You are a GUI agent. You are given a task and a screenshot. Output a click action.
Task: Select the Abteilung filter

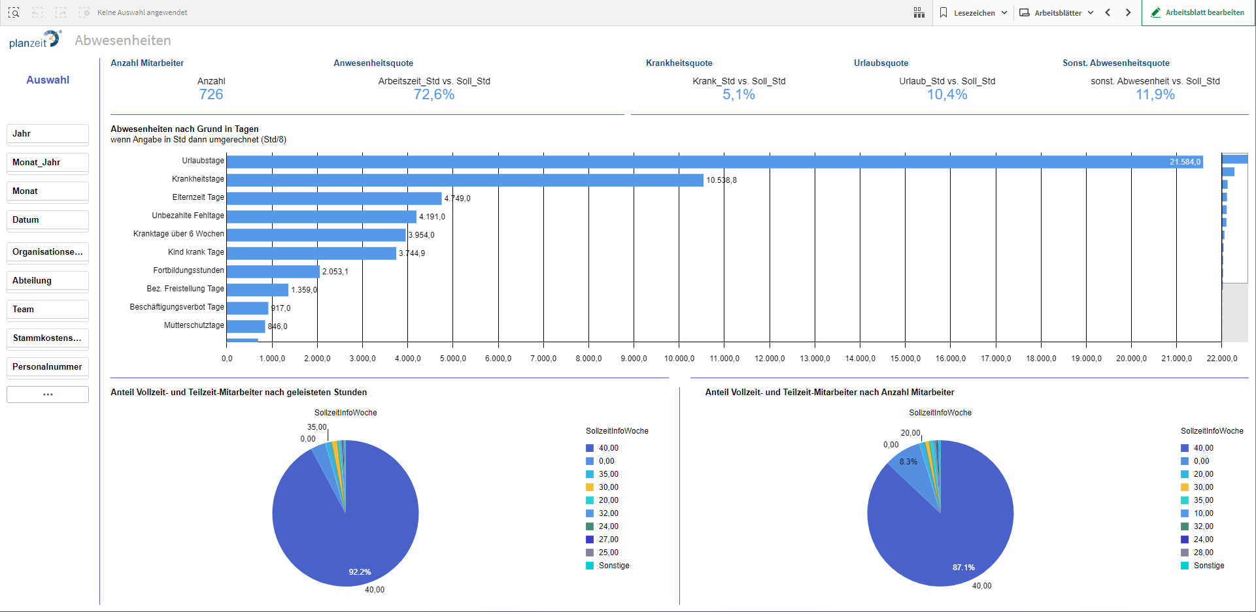pos(48,281)
